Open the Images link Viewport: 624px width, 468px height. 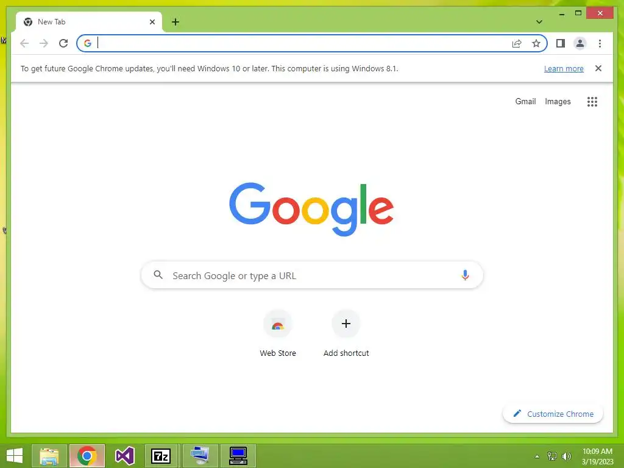[x=558, y=102]
